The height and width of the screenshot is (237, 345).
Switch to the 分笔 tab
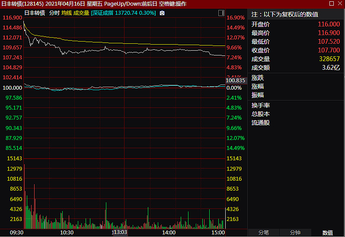coord(264,233)
